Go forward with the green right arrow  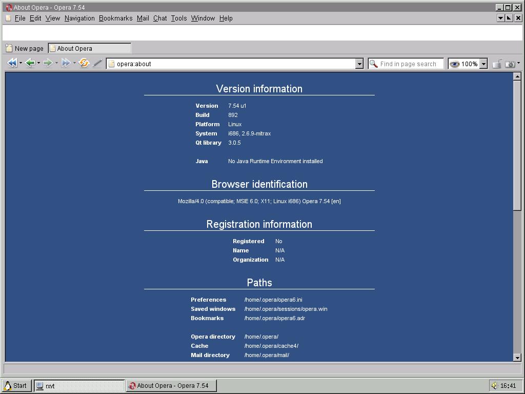(48, 63)
